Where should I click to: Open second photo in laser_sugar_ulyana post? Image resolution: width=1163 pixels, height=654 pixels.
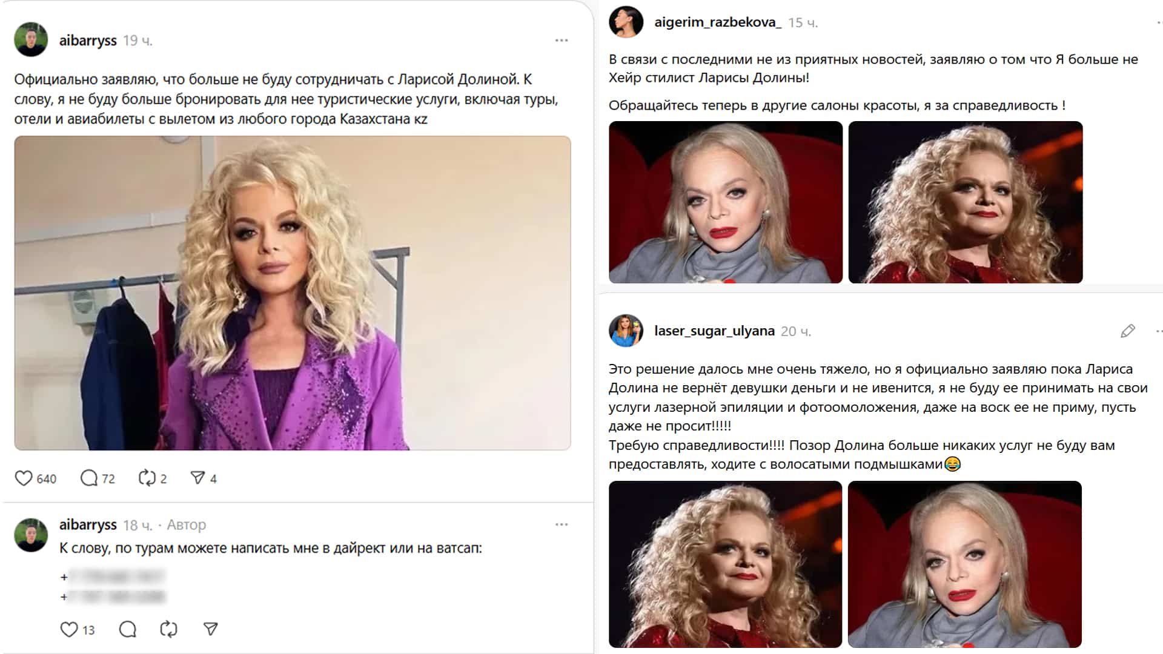click(x=965, y=564)
